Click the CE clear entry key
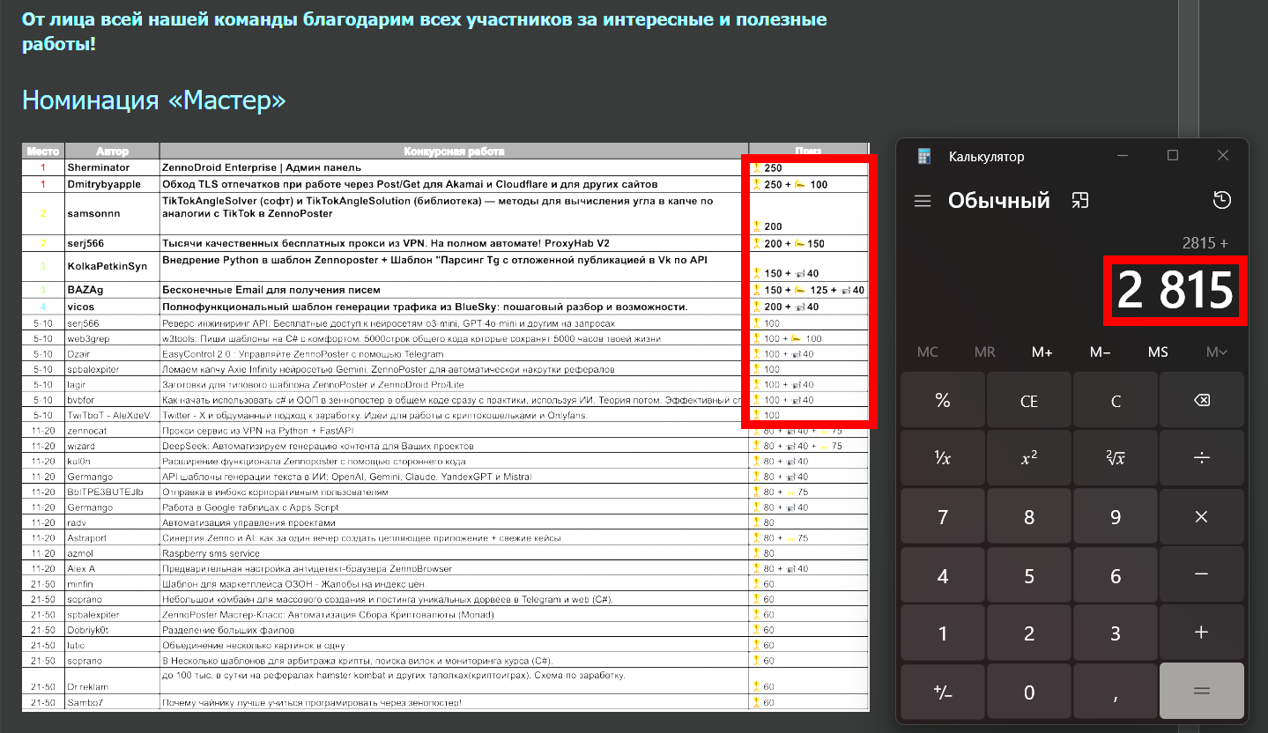1268x733 pixels. [x=1028, y=401]
